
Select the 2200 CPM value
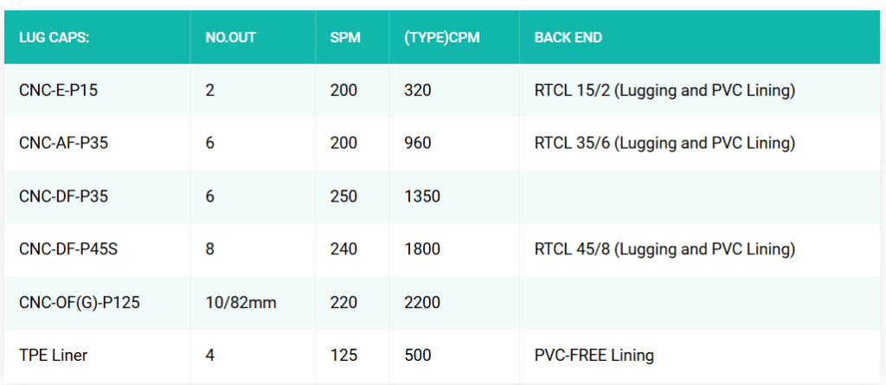pos(422,303)
